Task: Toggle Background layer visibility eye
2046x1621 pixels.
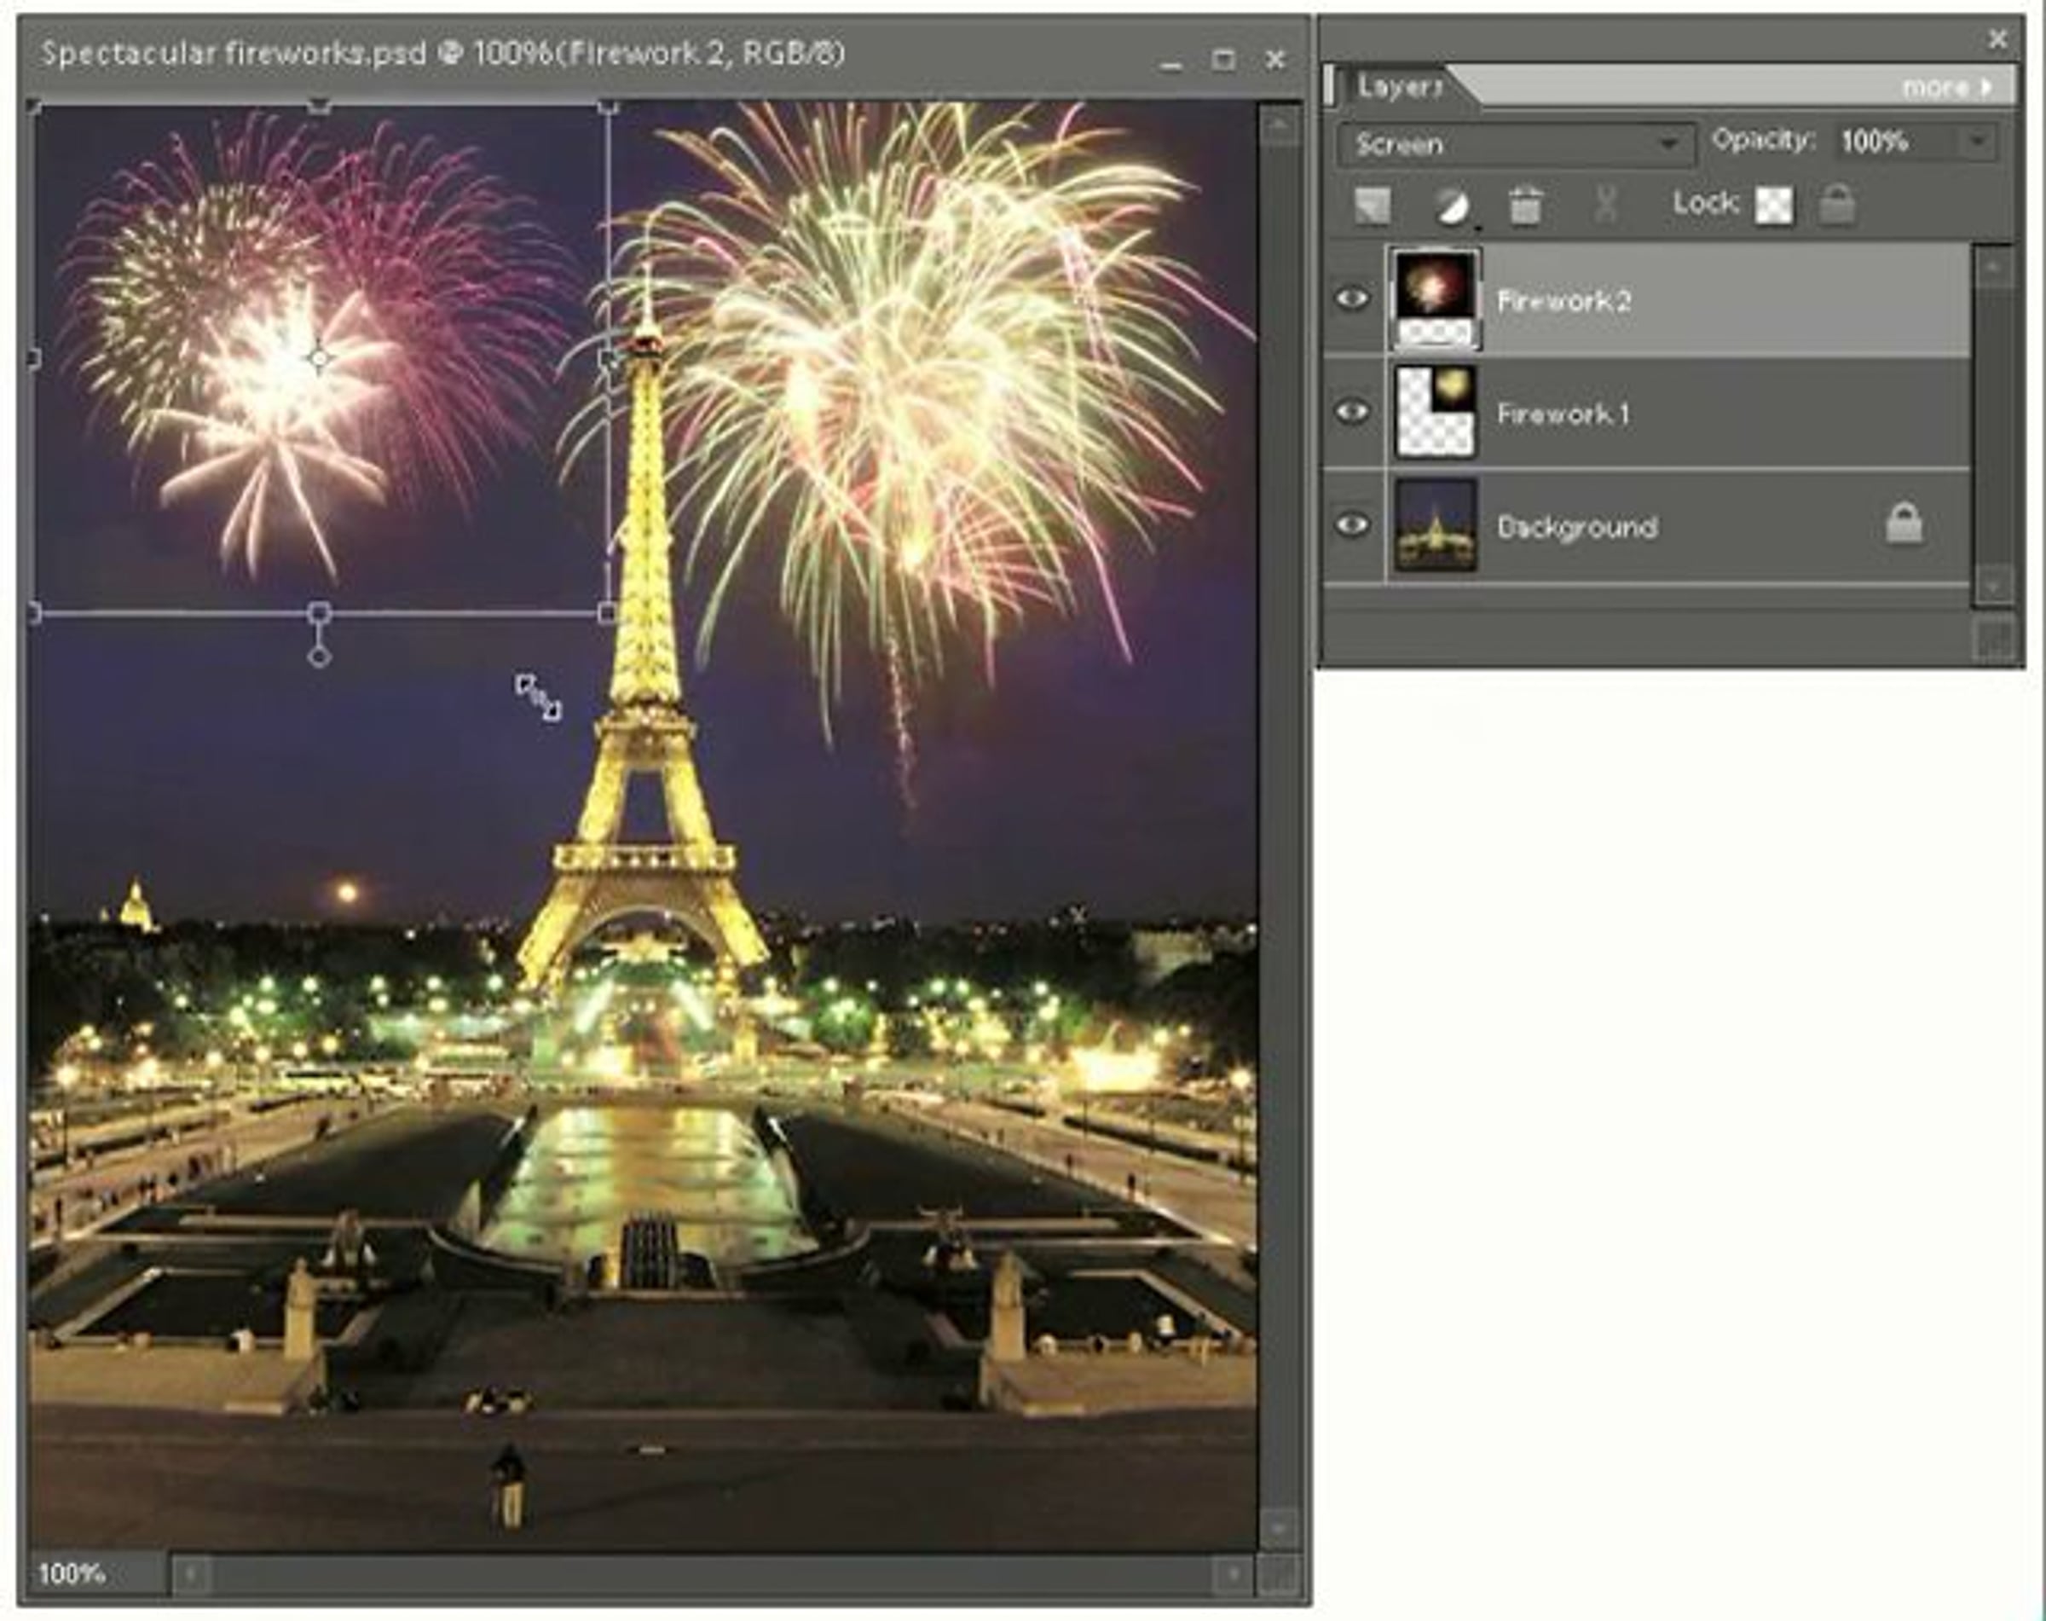Action: pos(1352,524)
